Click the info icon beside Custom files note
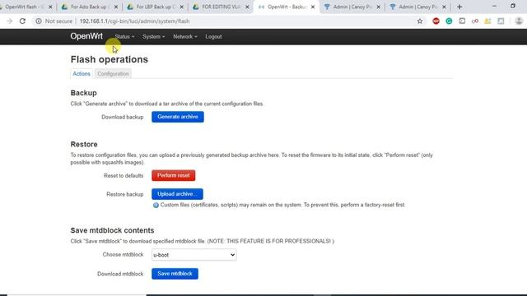This screenshot has width=527, height=296. [156, 205]
